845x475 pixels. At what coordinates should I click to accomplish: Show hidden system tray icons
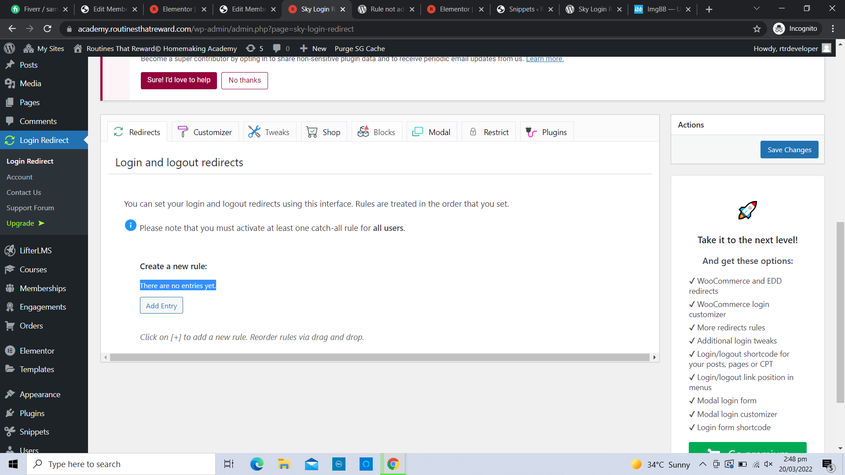[x=703, y=464]
